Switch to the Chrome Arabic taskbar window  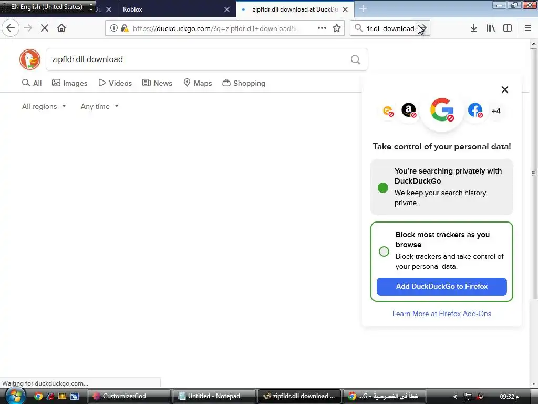(385, 396)
